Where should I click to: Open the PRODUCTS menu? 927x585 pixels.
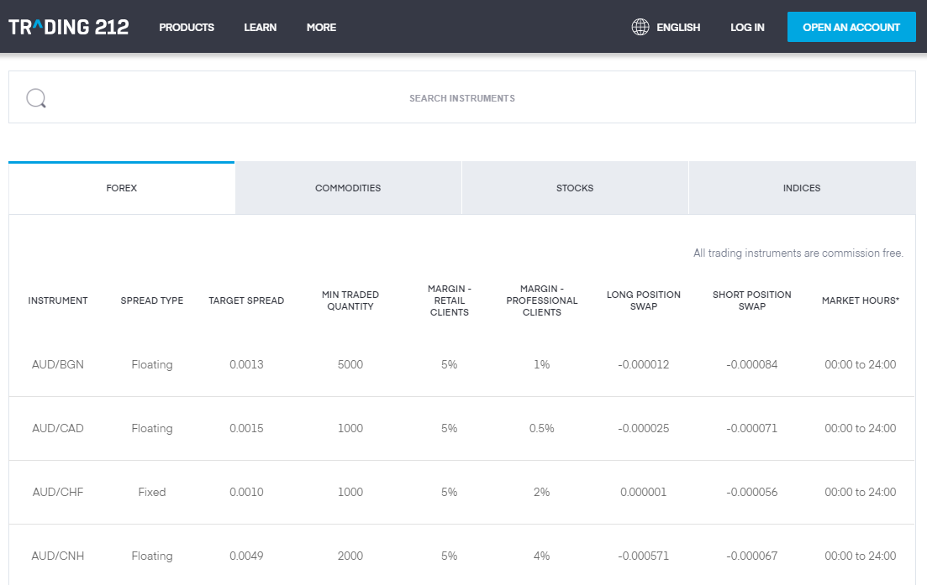(186, 27)
